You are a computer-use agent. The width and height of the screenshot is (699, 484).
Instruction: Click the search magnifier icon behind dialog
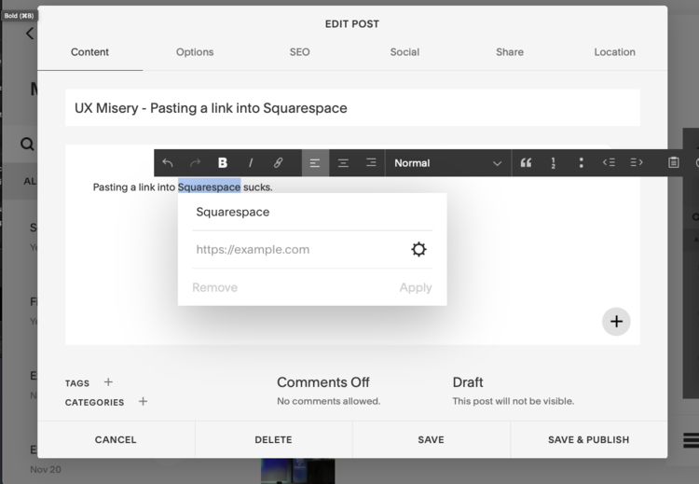point(27,145)
